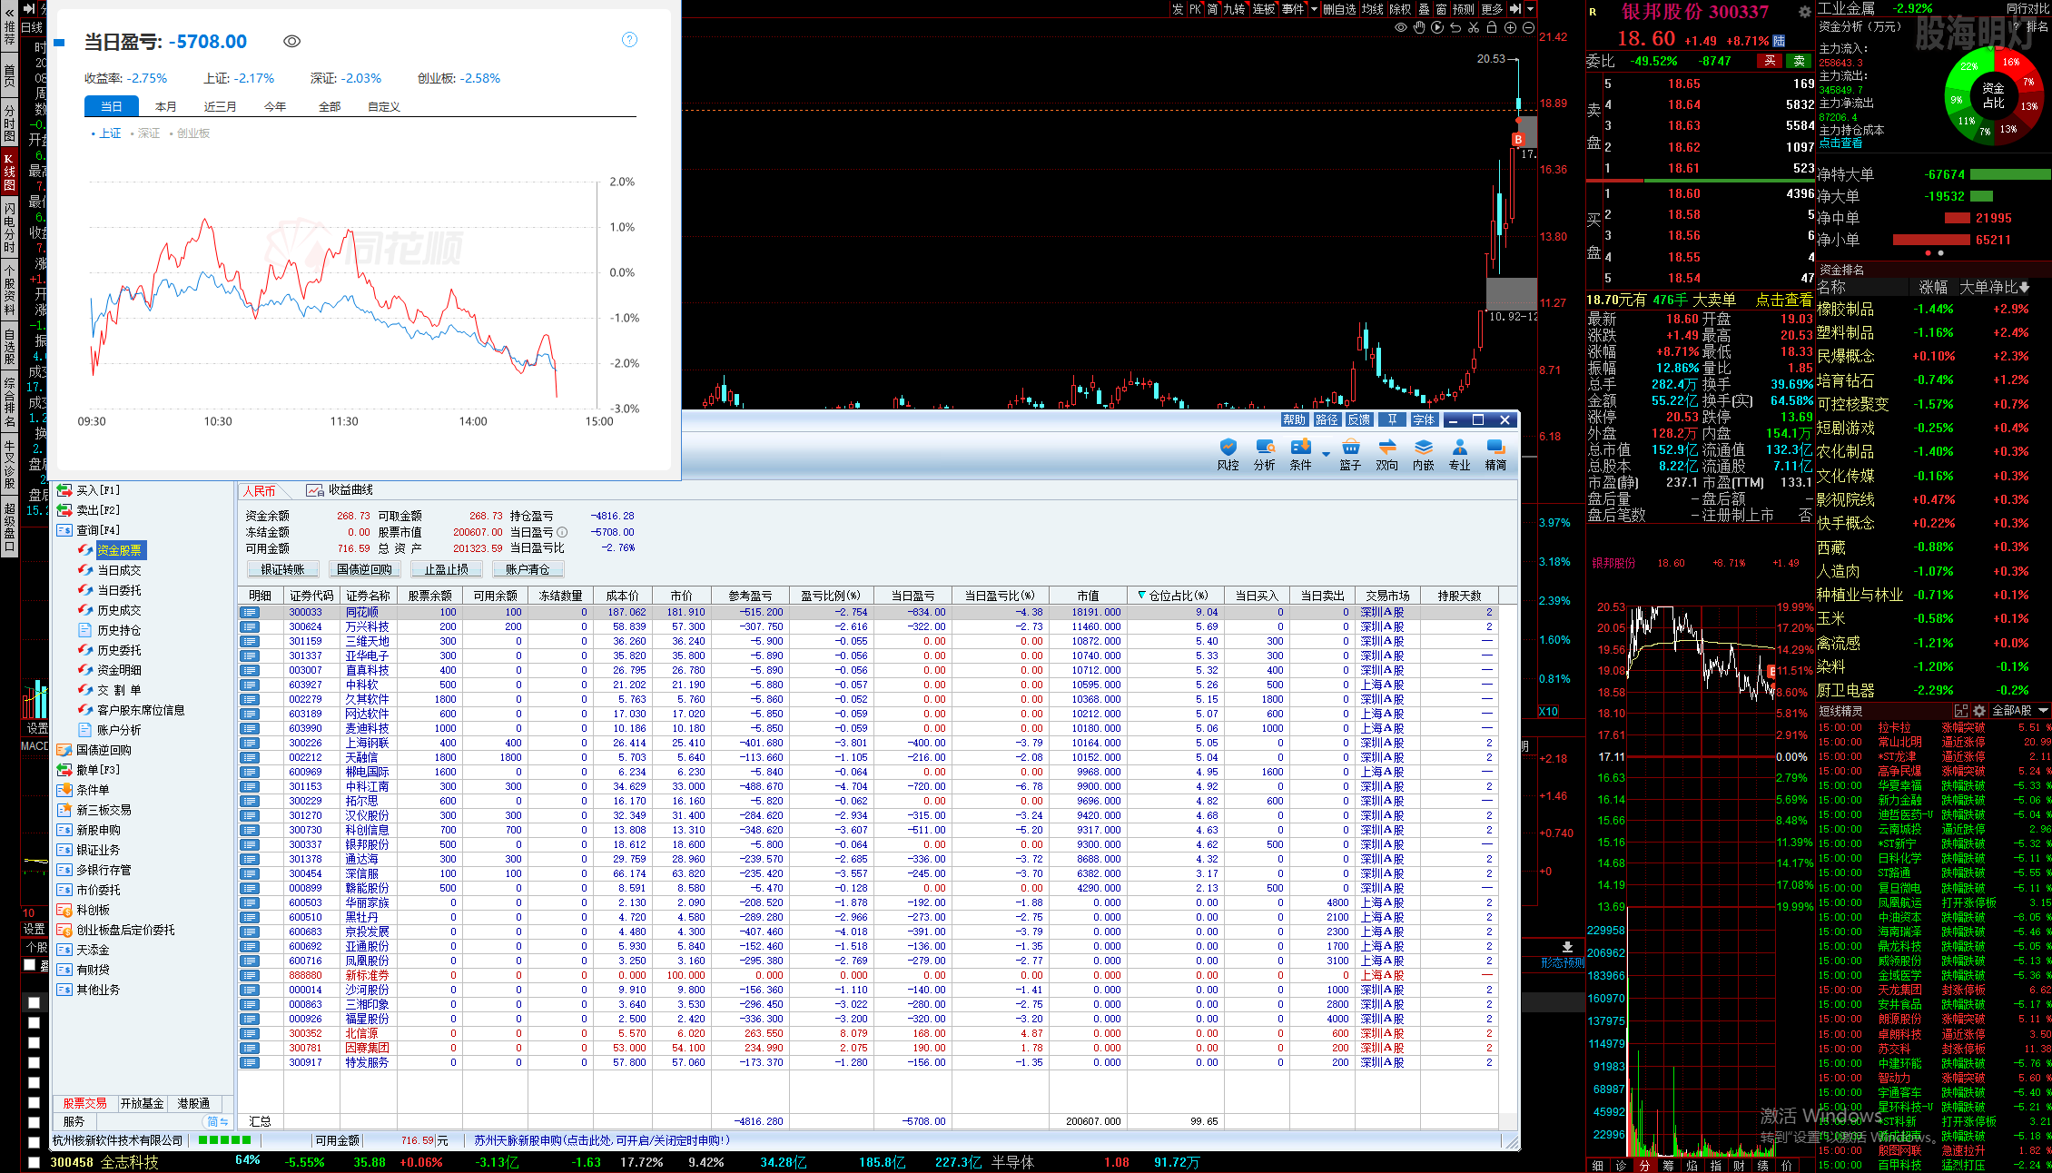Click the 止盈止损 button
The width and height of the screenshot is (2052, 1173).
pyautogui.click(x=446, y=569)
